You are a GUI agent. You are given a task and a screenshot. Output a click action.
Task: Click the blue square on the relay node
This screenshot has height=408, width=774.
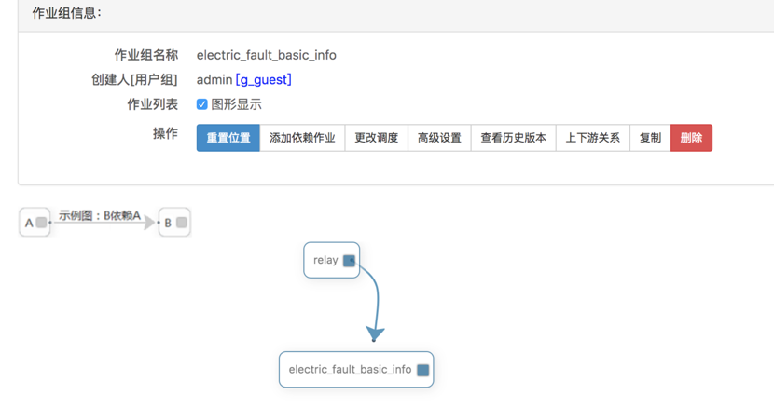point(349,261)
